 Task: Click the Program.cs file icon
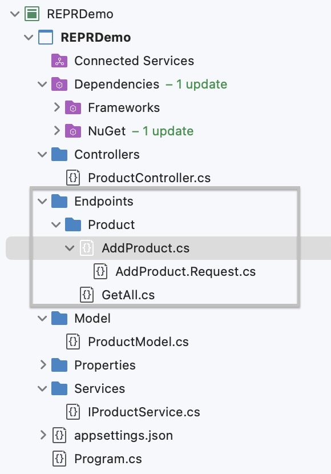(59, 459)
